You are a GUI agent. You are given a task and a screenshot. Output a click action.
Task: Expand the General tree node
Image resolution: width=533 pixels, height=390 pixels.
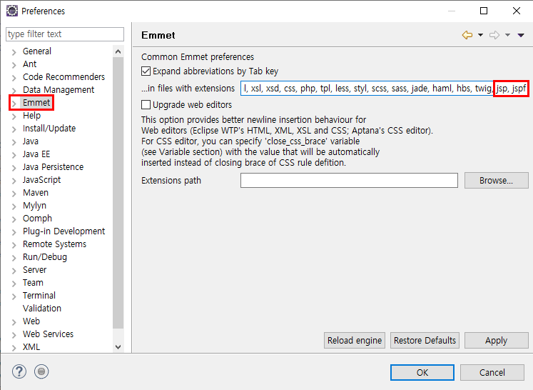click(14, 52)
